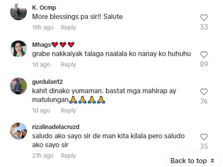223x167 pixels.
Task: Tap heart on gurdulan12's comment
Action: click(x=204, y=92)
